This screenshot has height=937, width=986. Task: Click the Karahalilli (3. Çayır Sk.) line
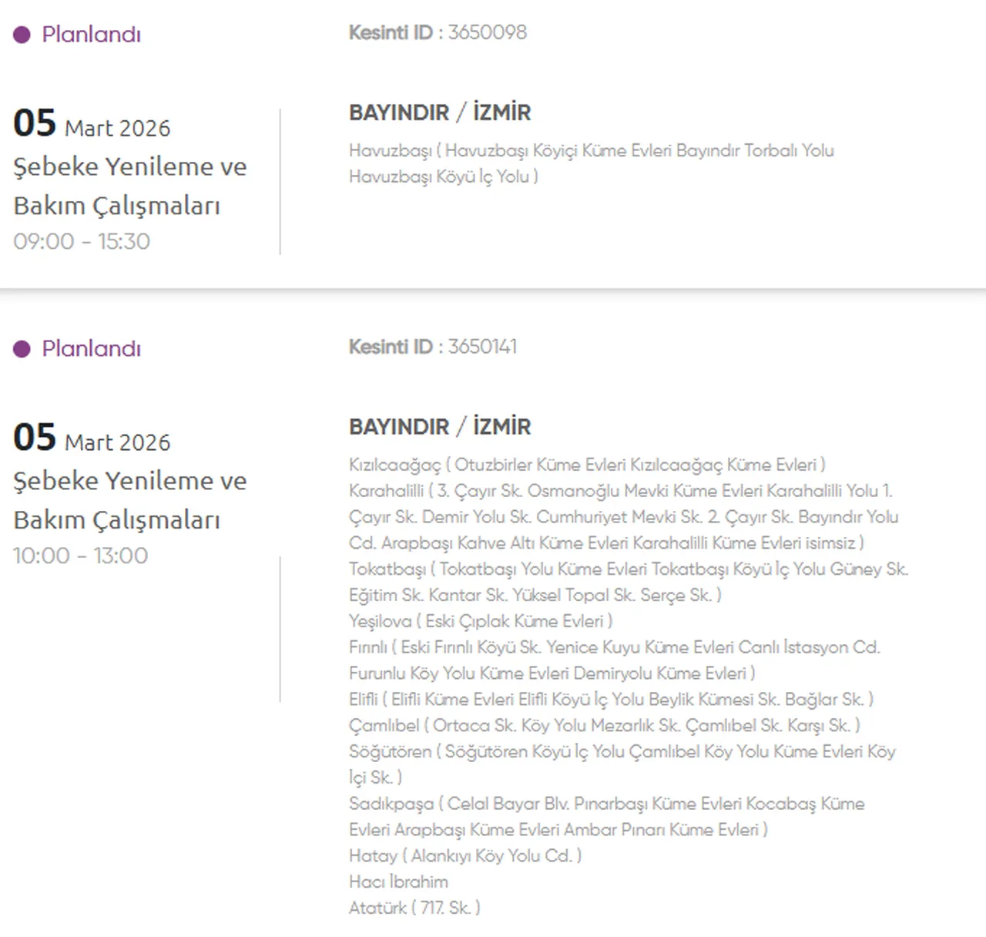pyautogui.click(x=620, y=491)
